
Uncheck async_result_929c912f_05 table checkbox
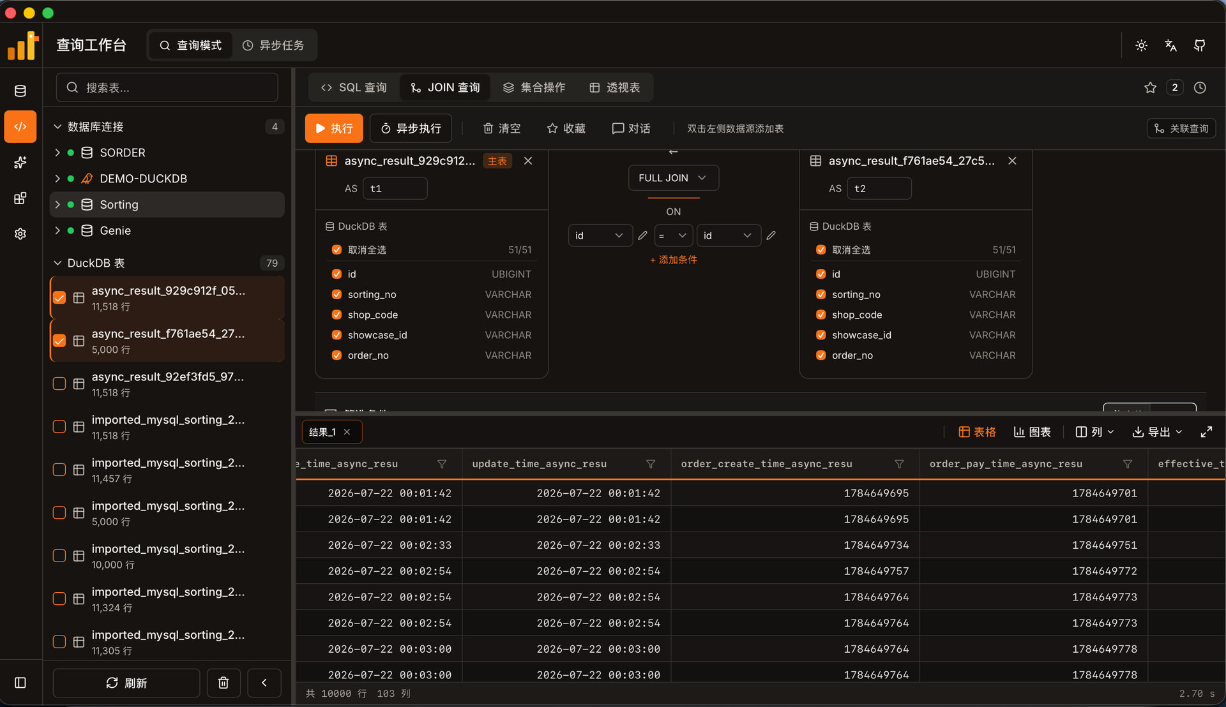[x=59, y=298]
